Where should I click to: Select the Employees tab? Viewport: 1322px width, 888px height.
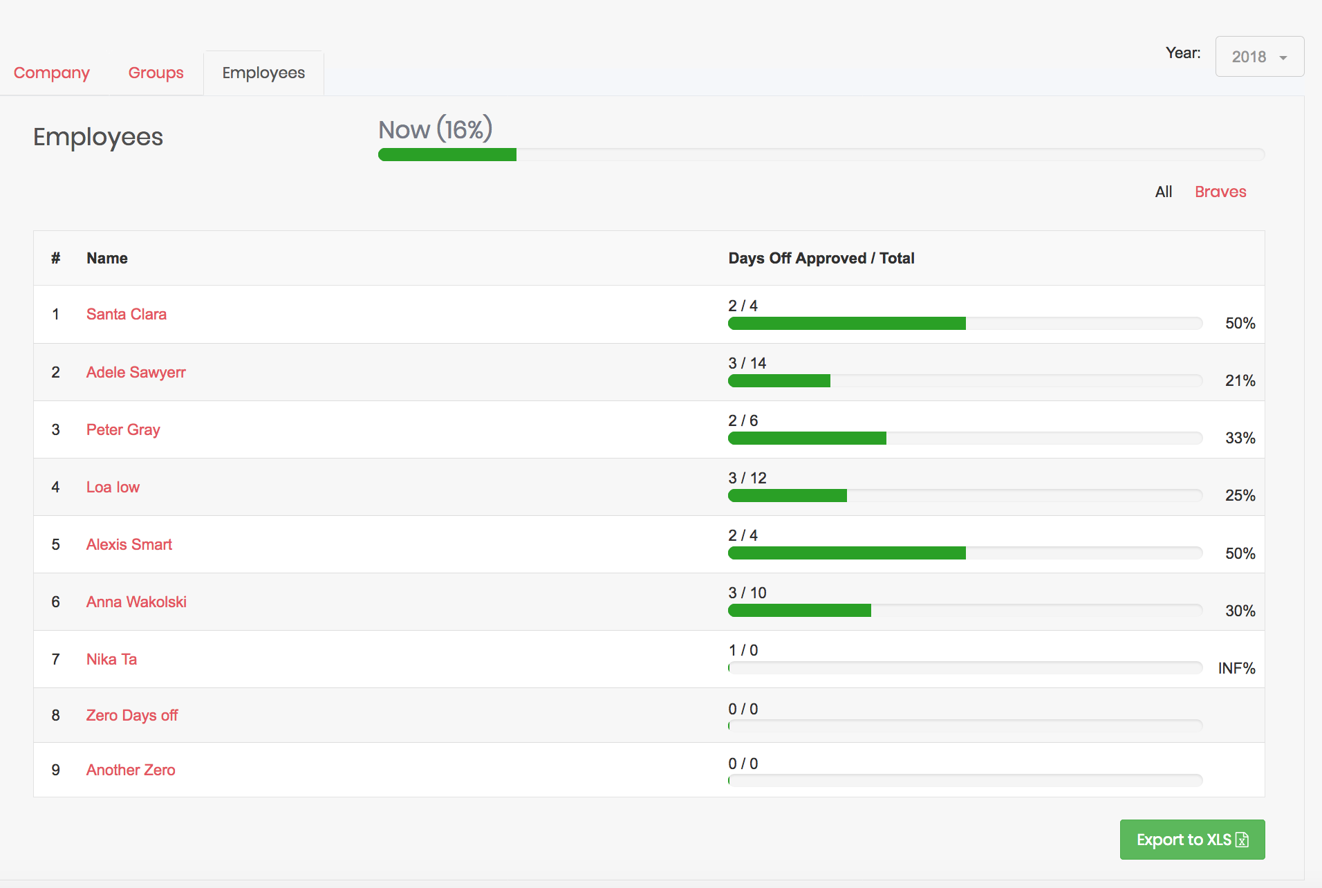click(x=263, y=73)
